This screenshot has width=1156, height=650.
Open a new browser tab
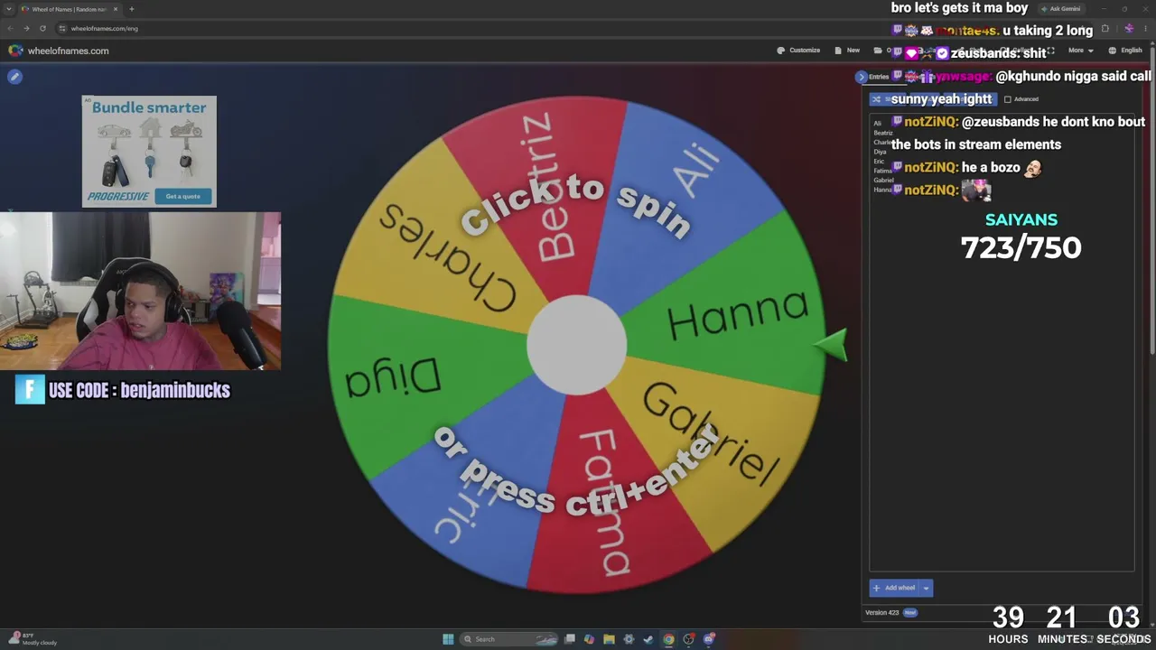pyautogui.click(x=131, y=9)
